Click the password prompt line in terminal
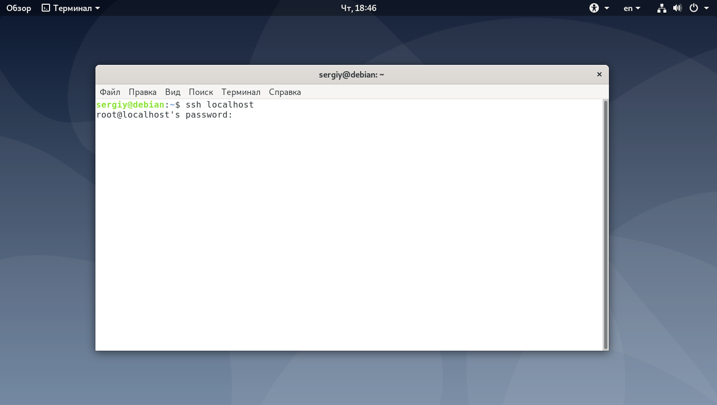The height and width of the screenshot is (405, 717). 164,115
